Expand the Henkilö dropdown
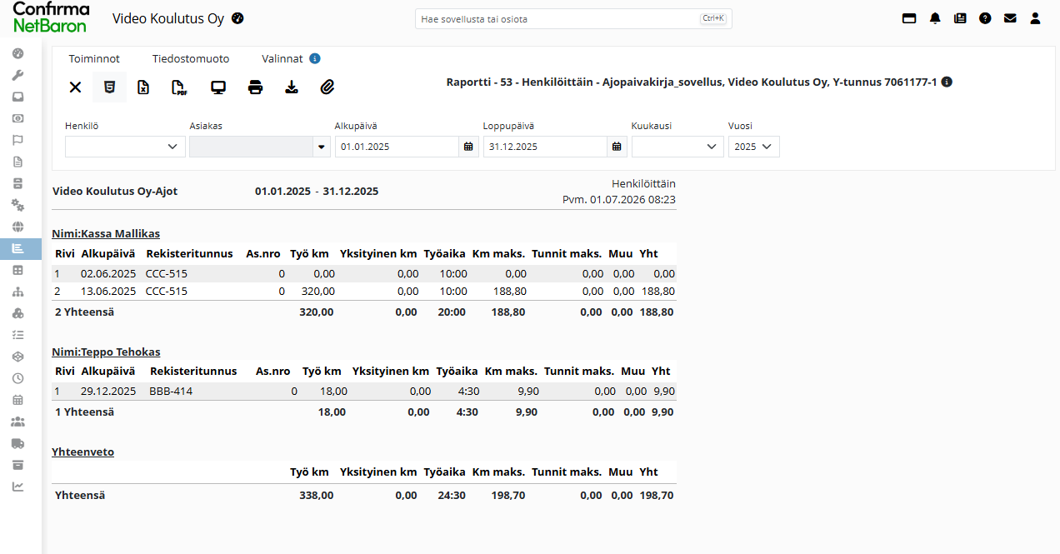Viewport: 1060px width, 554px height. 125,147
